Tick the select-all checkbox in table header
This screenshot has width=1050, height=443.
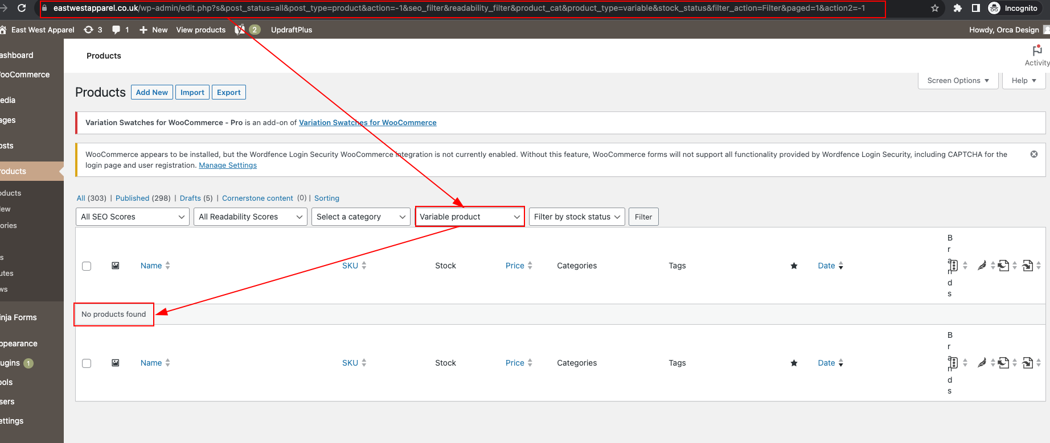87,266
